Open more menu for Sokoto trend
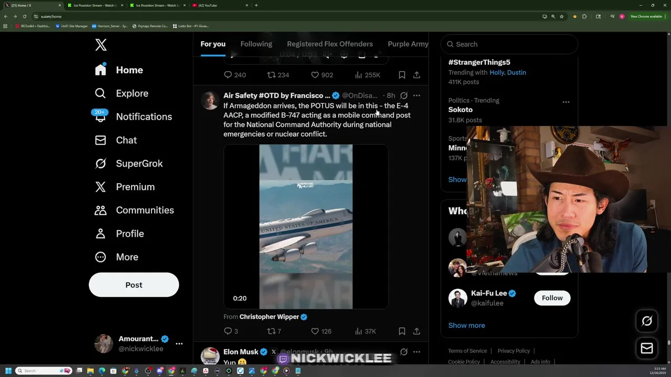Viewport: 671px width, 377px height. (566, 102)
